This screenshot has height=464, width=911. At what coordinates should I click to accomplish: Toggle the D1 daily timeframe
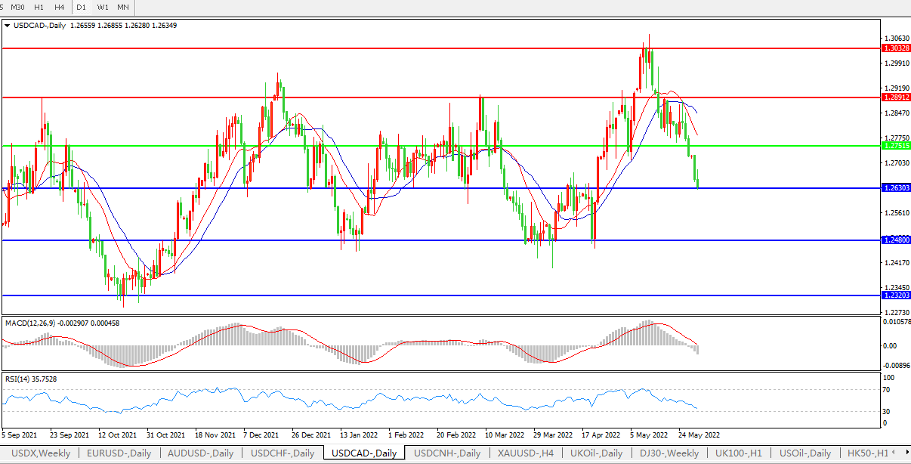[82, 7]
